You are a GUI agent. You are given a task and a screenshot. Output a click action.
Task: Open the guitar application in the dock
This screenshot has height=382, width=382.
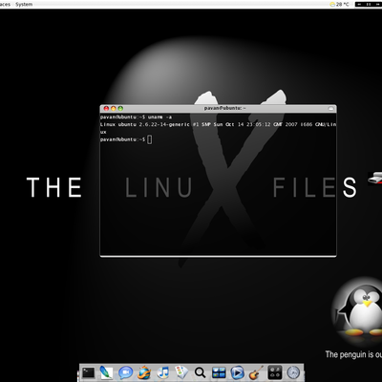[256, 372]
